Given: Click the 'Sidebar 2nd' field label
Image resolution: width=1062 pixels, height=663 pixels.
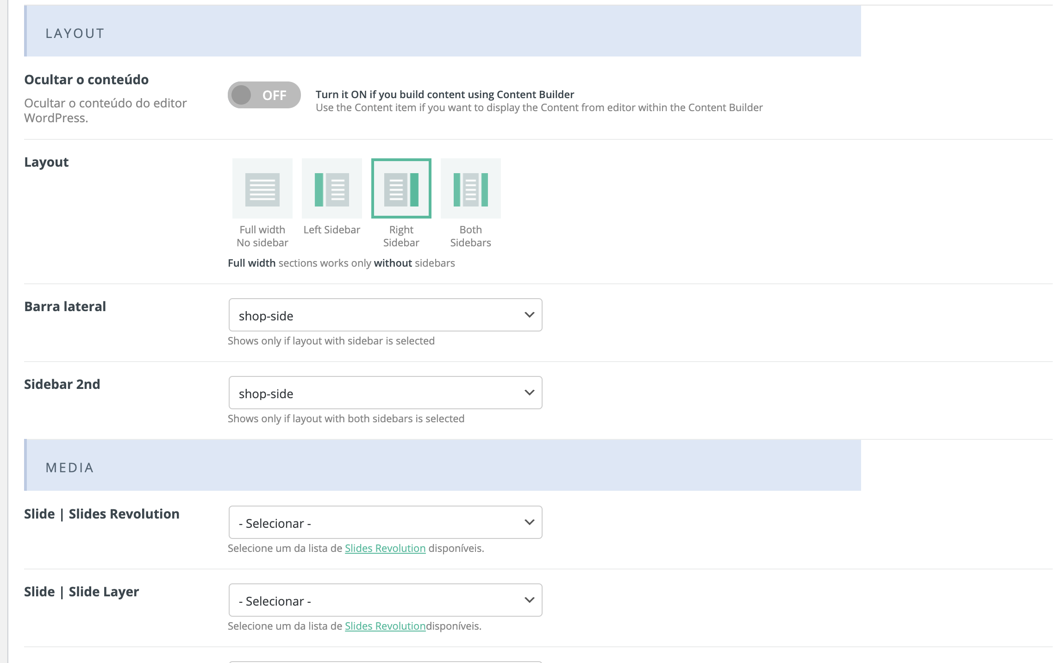Looking at the screenshot, I should point(62,384).
